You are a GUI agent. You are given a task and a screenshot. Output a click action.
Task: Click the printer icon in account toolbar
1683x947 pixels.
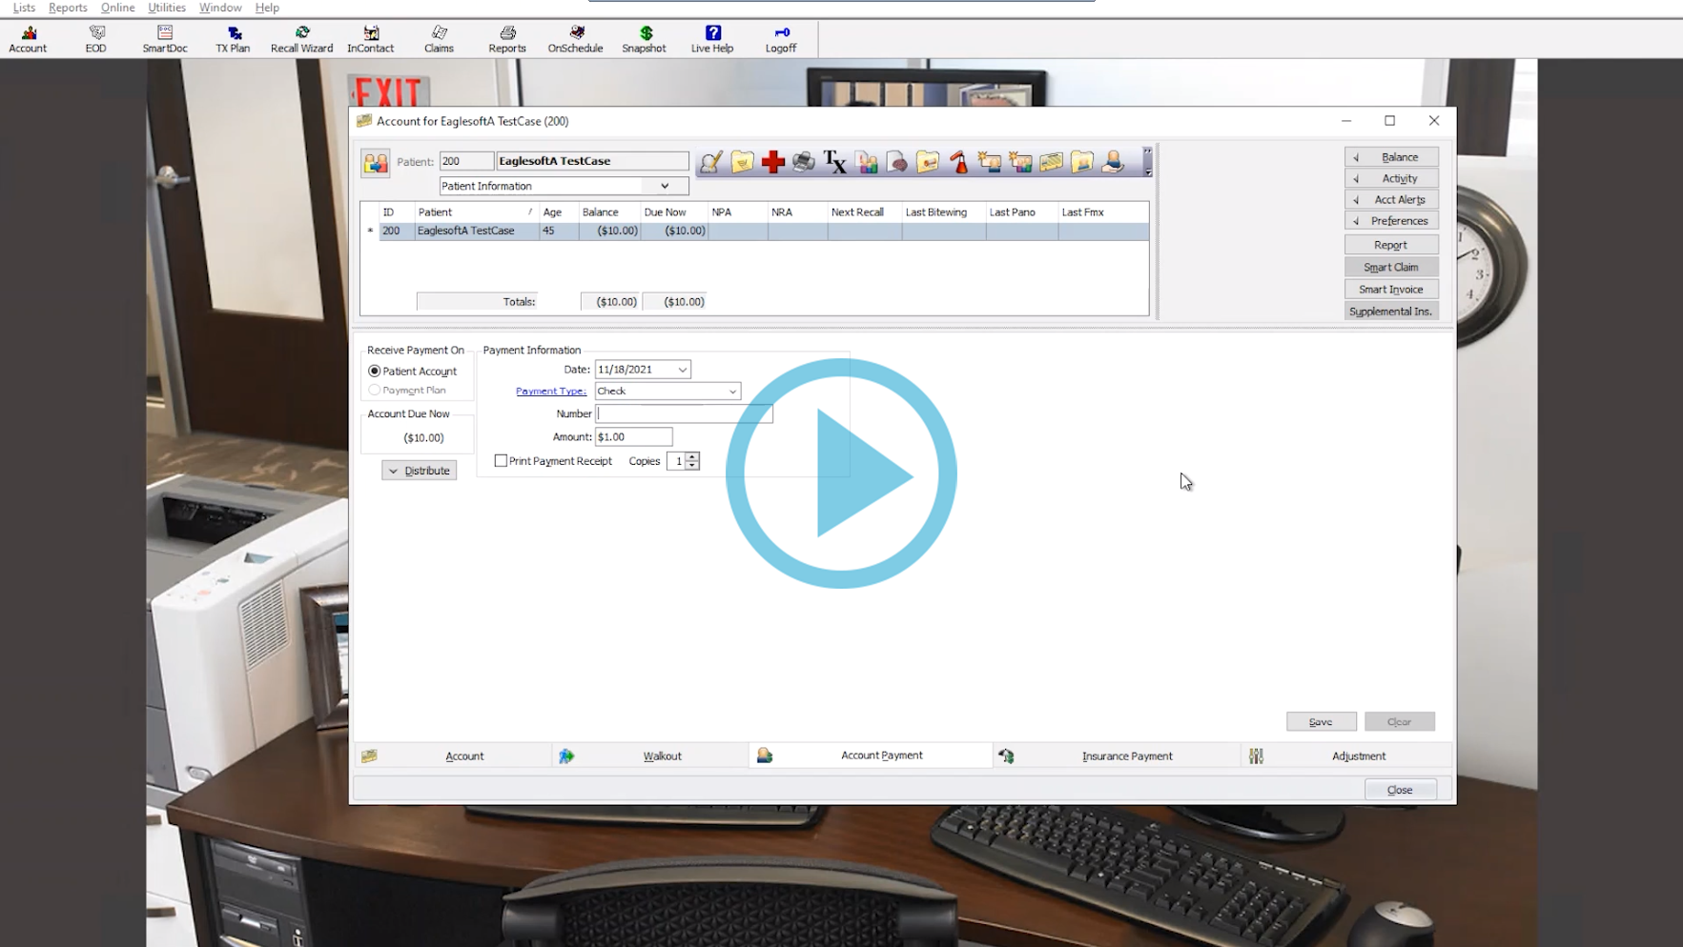coord(803,162)
